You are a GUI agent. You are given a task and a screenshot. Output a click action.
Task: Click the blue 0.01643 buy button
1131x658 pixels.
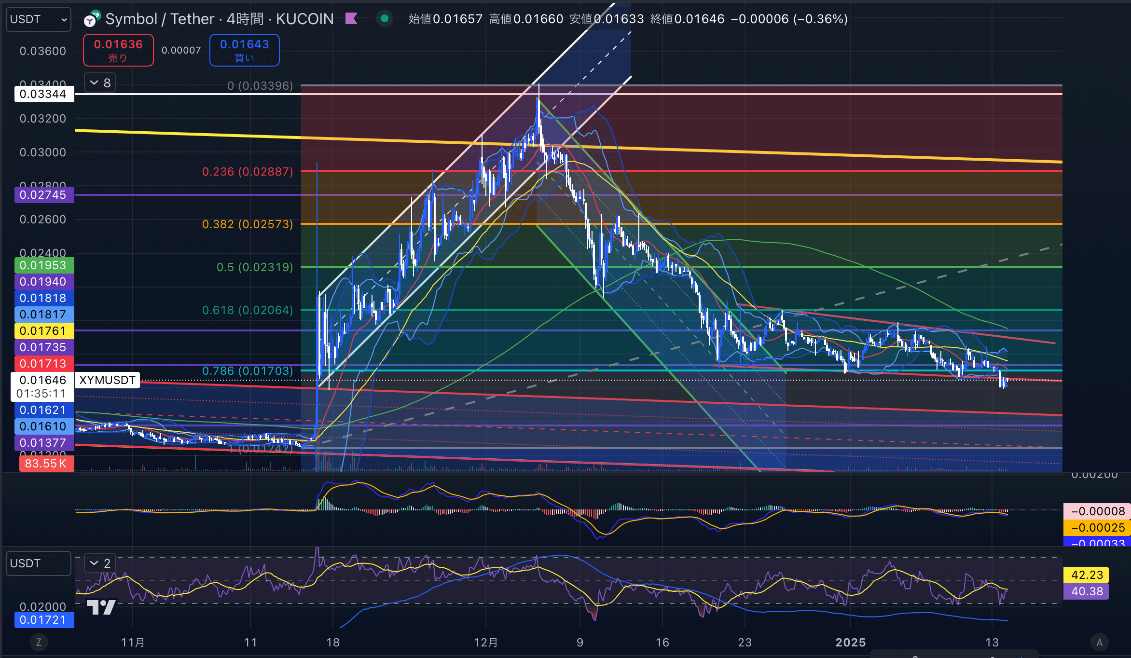245,50
